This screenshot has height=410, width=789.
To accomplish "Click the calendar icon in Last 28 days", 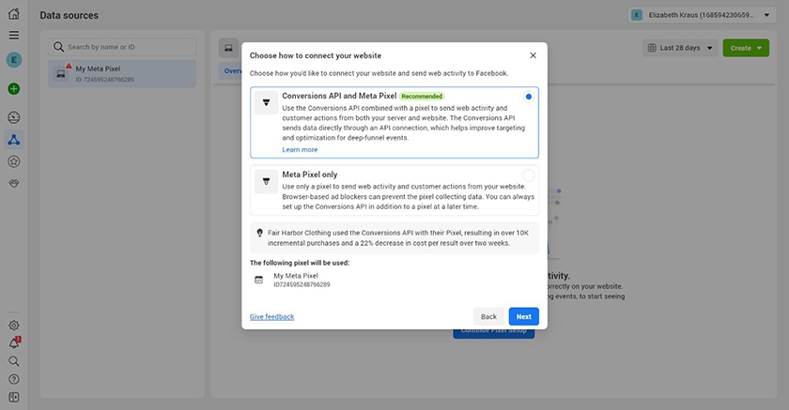I will [x=652, y=48].
